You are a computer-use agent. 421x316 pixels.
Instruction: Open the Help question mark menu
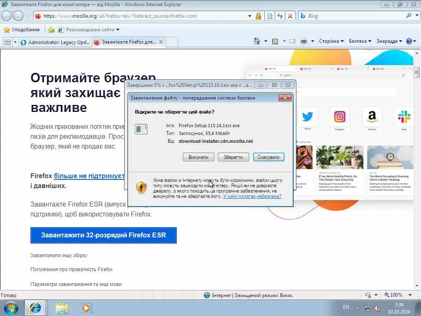click(x=411, y=41)
